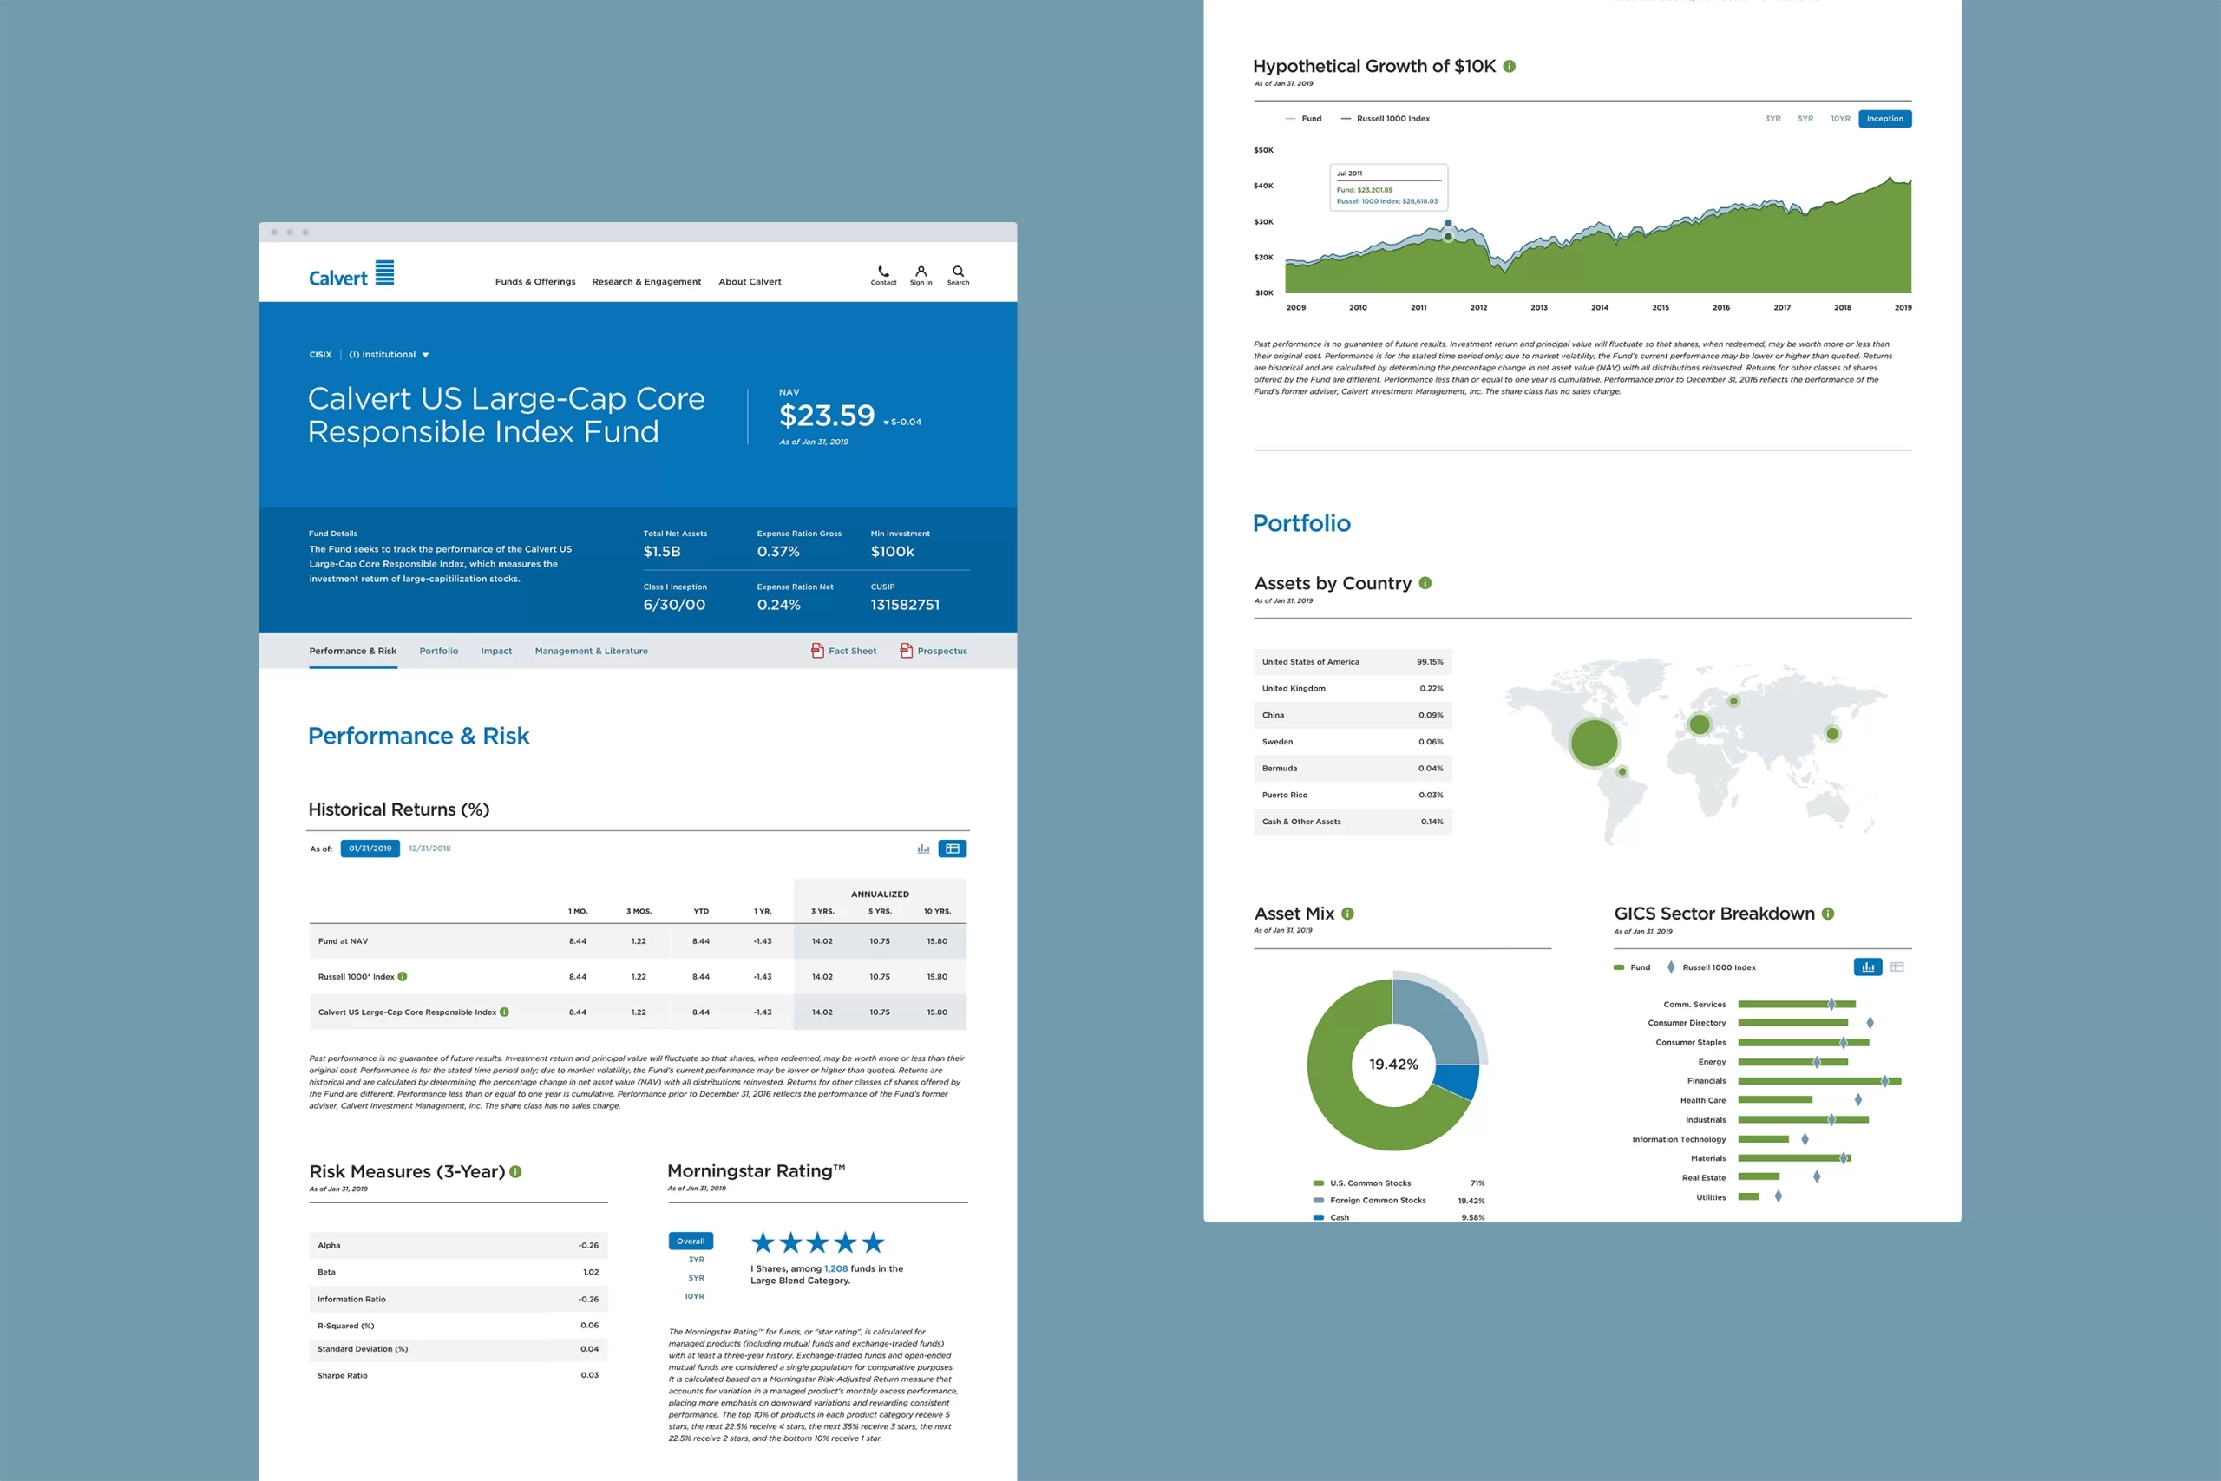The height and width of the screenshot is (1481, 2221).
Task: Switch GICS Sector Breakdown to table view
Action: tap(1897, 967)
